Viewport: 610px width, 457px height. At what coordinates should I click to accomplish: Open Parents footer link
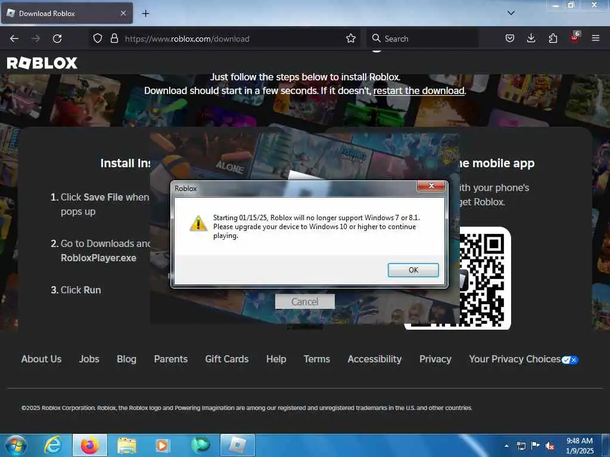pos(171,359)
